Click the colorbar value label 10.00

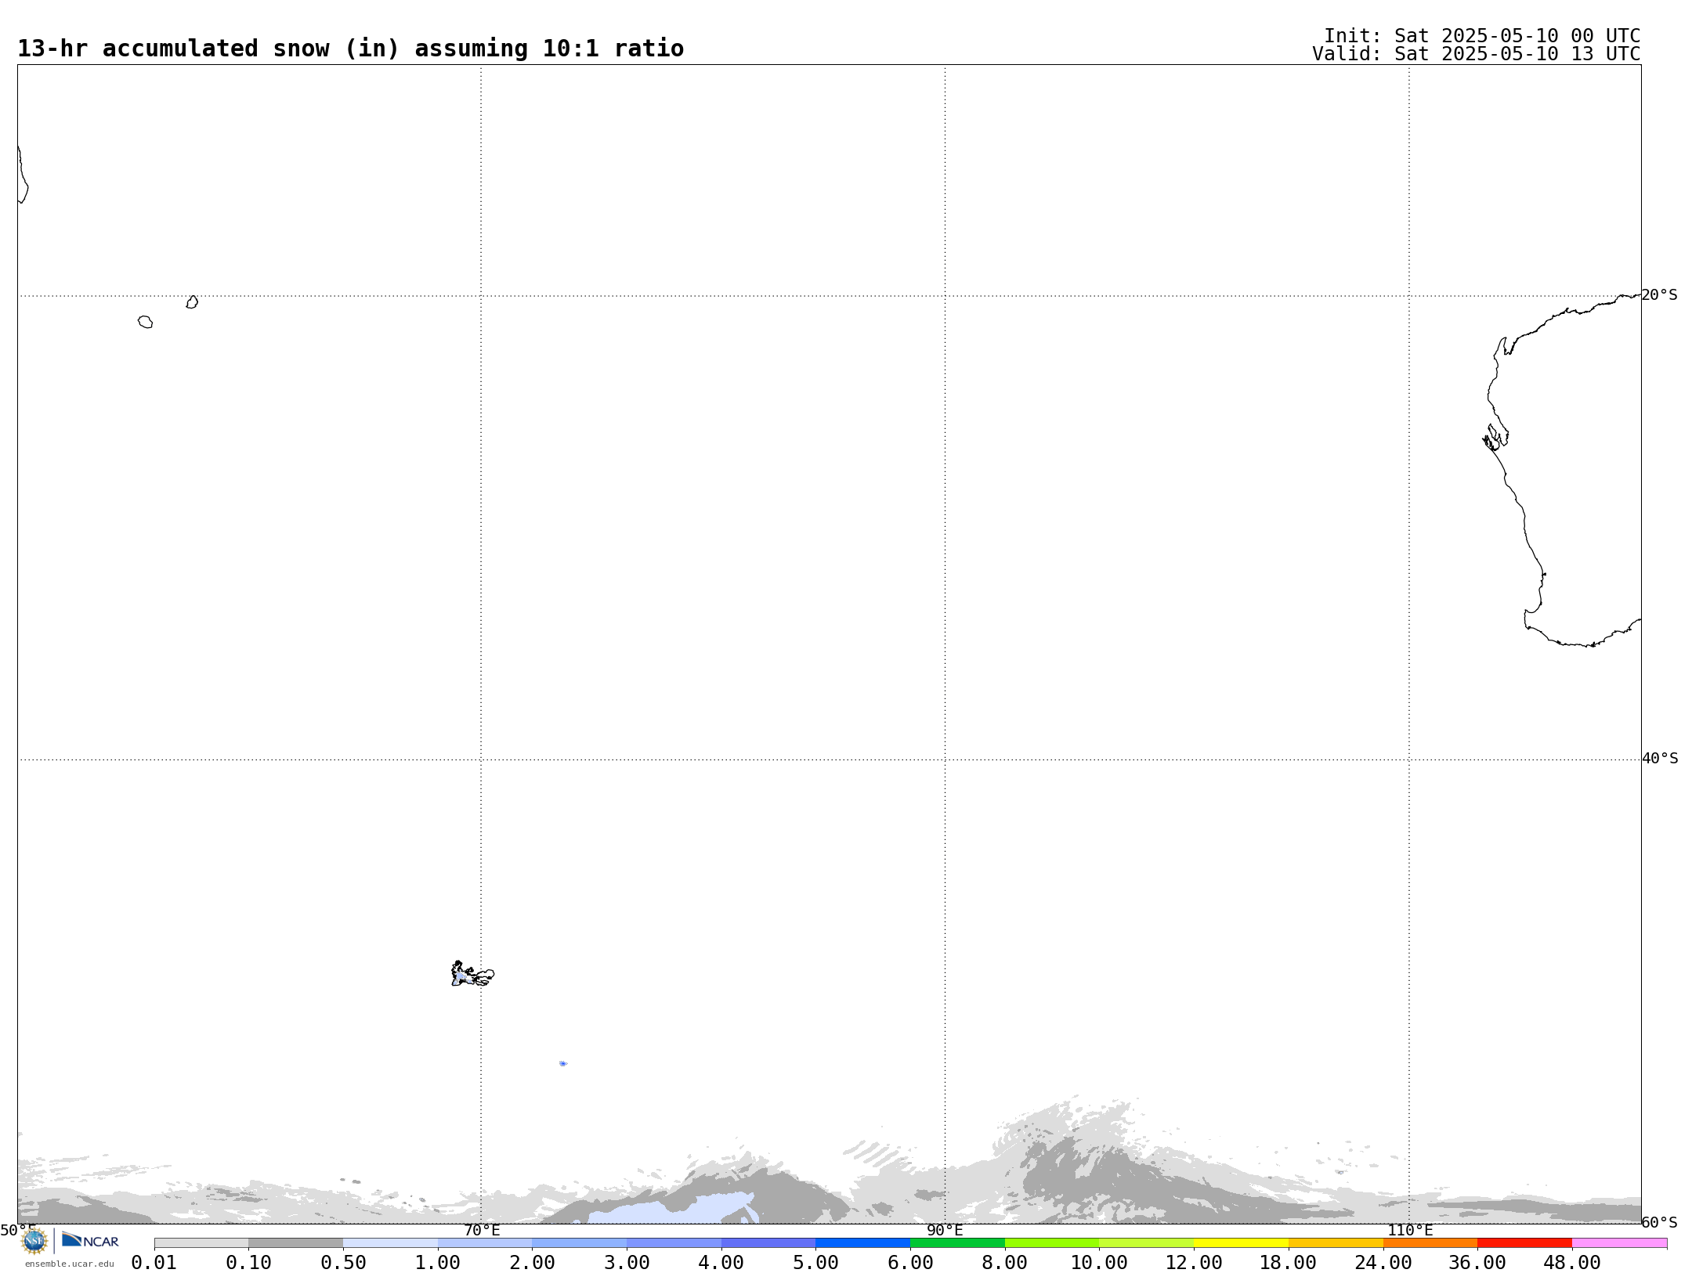pyautogui.click(x=1099, y=1263)
